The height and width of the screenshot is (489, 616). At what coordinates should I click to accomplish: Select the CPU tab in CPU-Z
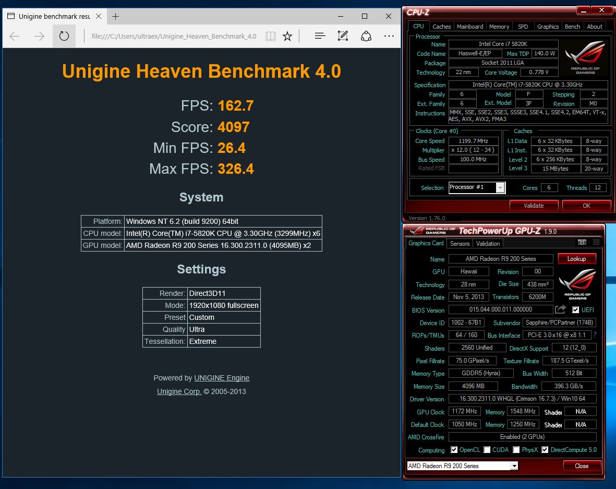pyautogui.click(x=418, y=26)
